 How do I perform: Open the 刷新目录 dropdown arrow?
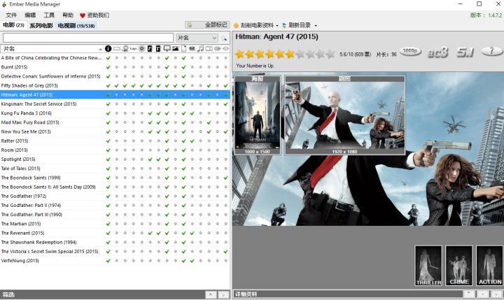tap(316, 25)
